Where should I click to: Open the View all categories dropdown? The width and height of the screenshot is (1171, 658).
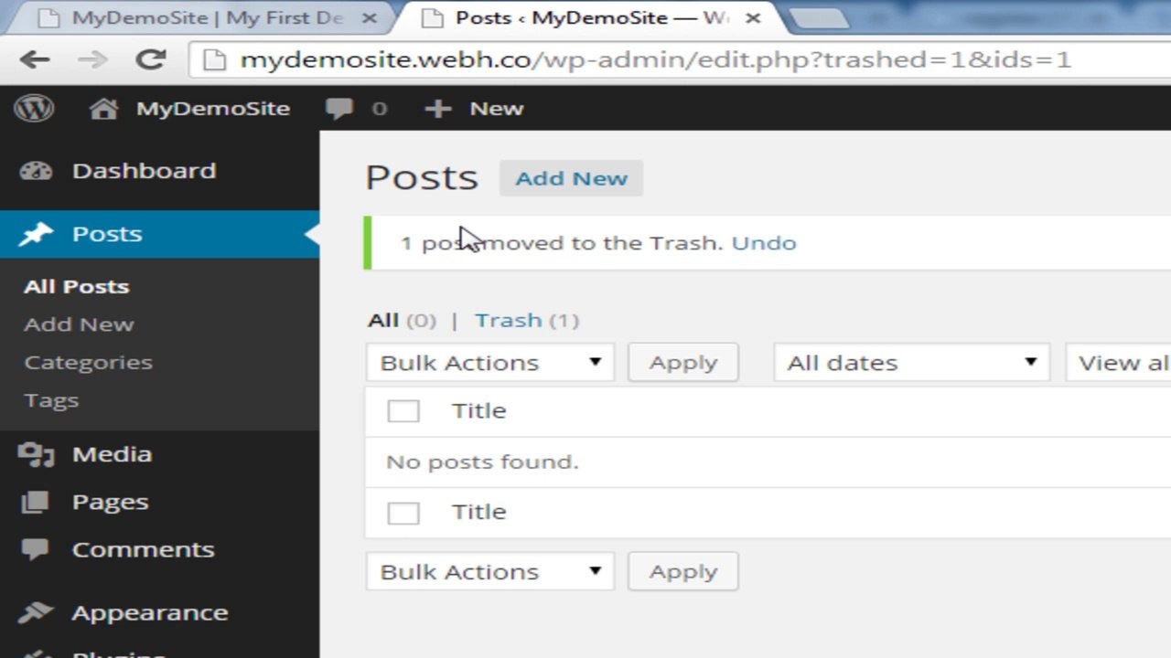pyautogui.click(x=1118, y=363)
